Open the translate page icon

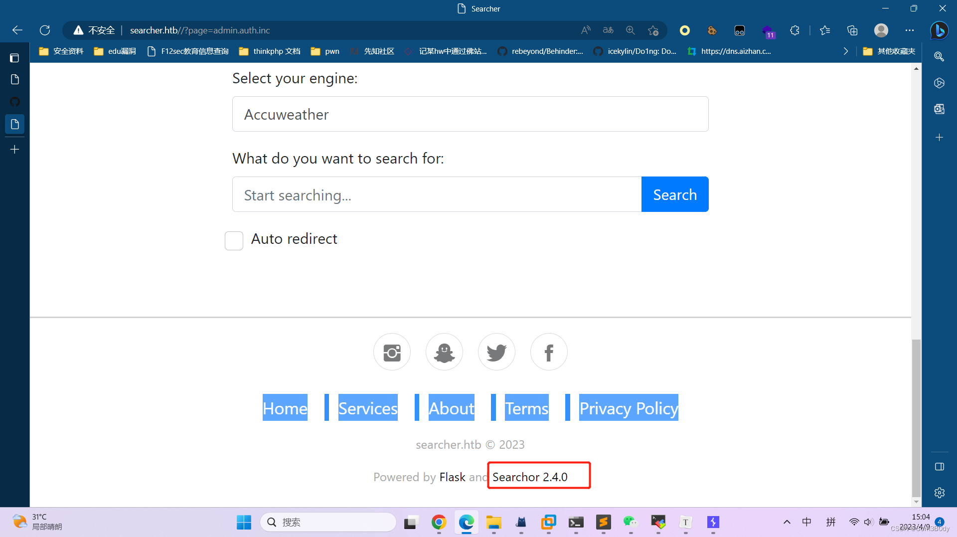pos(608,30)
